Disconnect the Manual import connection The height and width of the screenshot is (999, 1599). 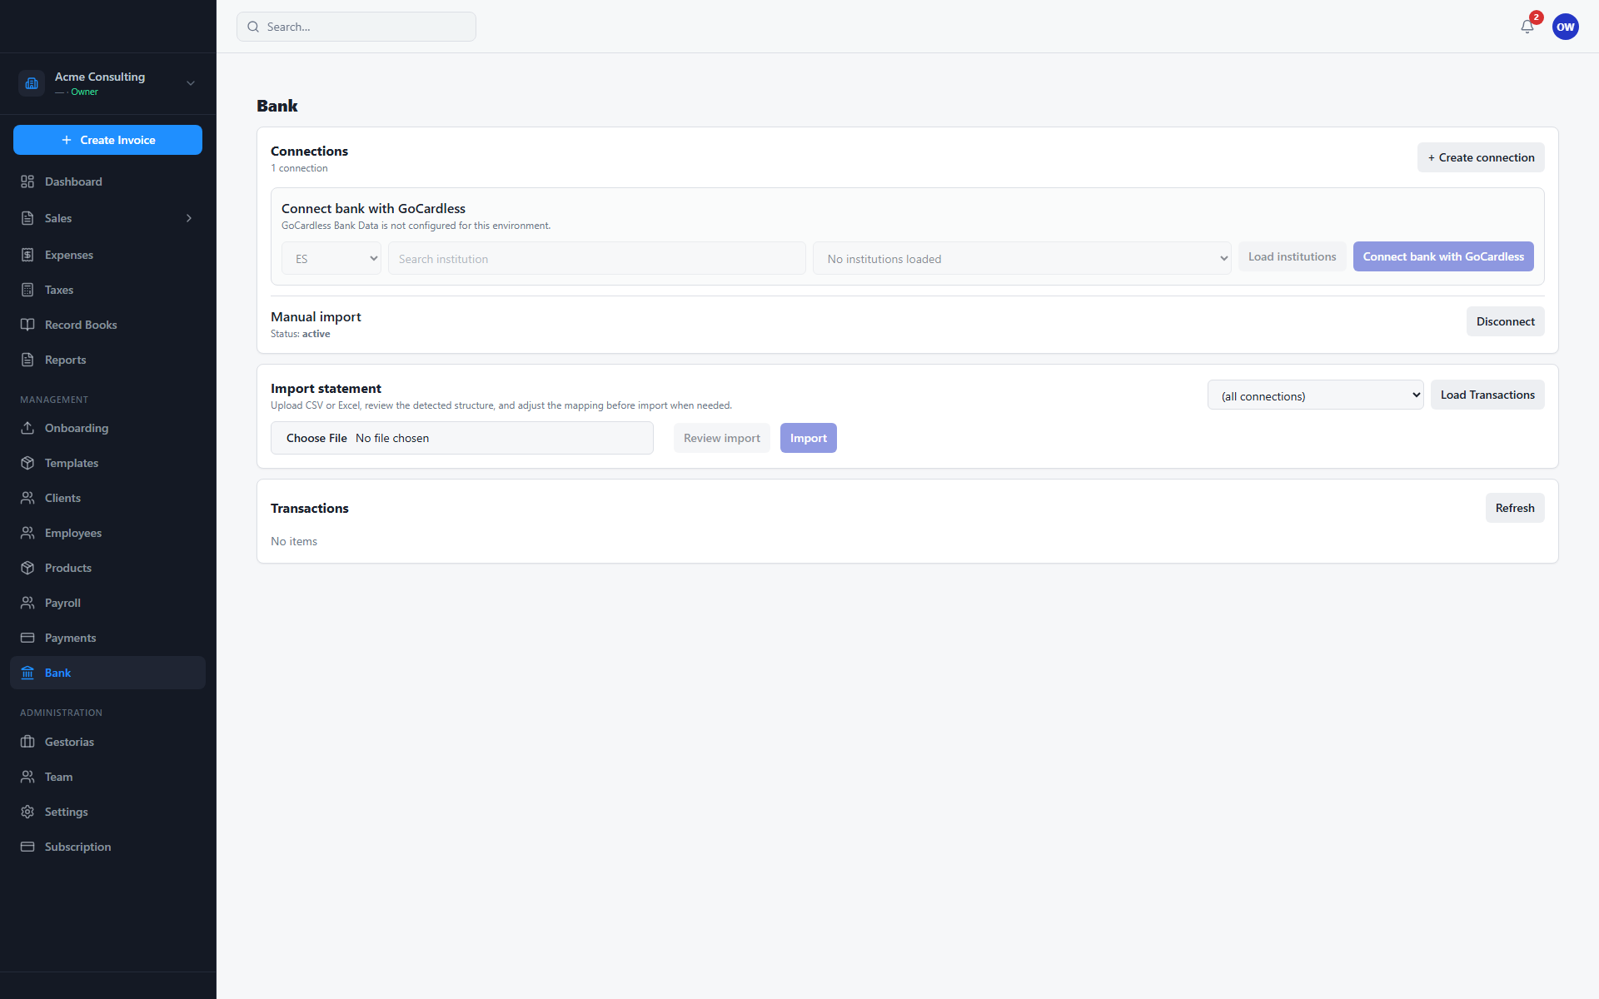pos(1505,321)
